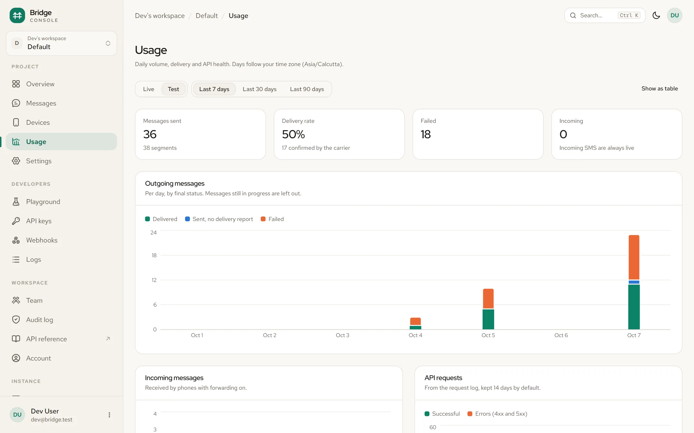
Task: Click the Usage bar chart icon
Action: pyautogui.click(x=16, y=142)
